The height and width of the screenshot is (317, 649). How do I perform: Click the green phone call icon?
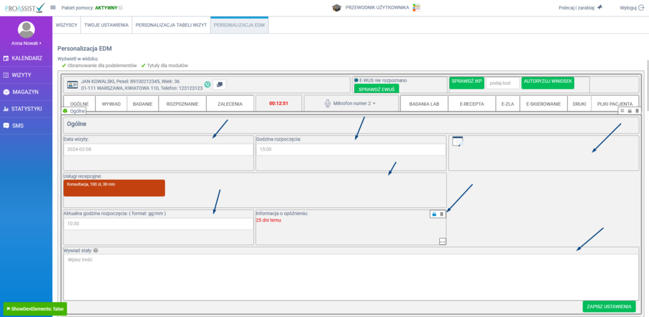208,85
